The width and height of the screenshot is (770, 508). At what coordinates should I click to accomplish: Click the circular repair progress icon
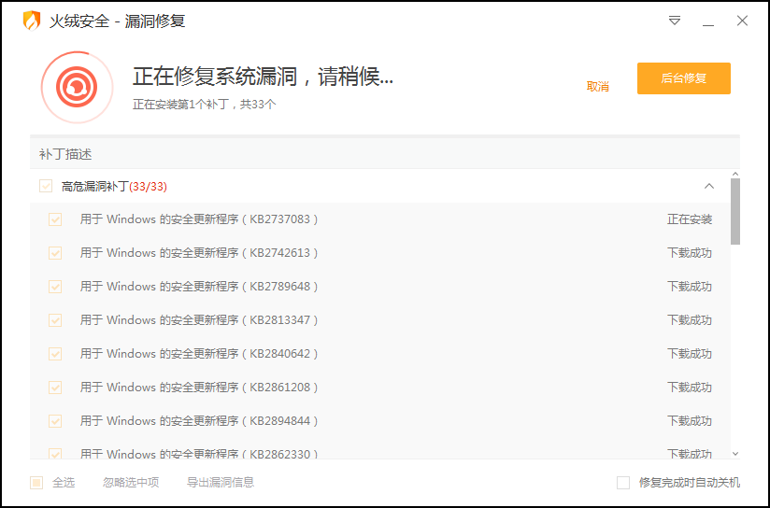(x=71, y=87)
